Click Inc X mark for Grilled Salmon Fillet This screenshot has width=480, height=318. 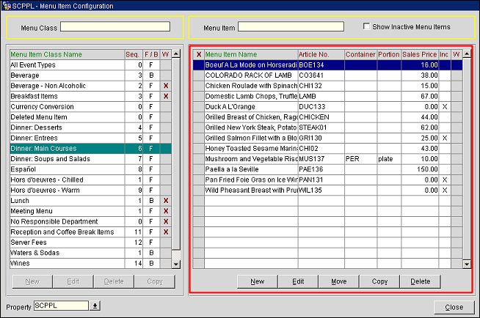(444, 138)
